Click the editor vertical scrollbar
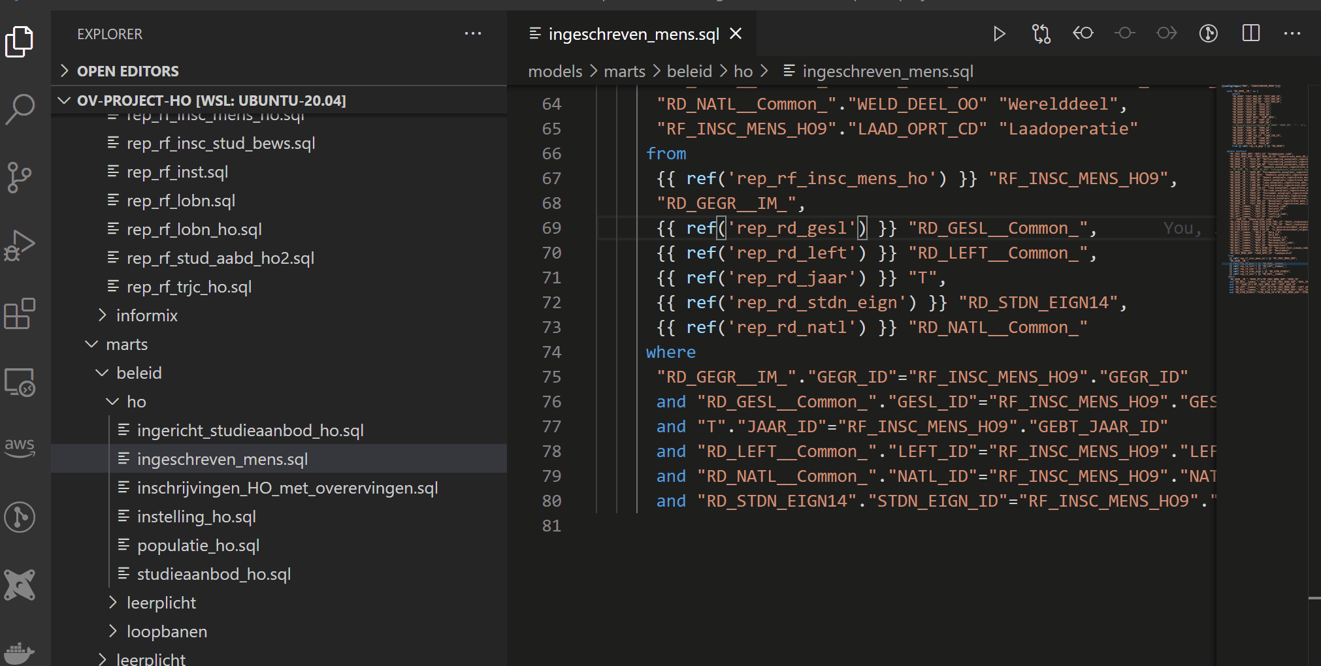This screenshot has height=666, width=1321. [x=1314, y=375]
